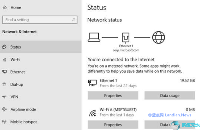Click the magnifier search icon
The image size is (200, 130).
tap(73, 20)
